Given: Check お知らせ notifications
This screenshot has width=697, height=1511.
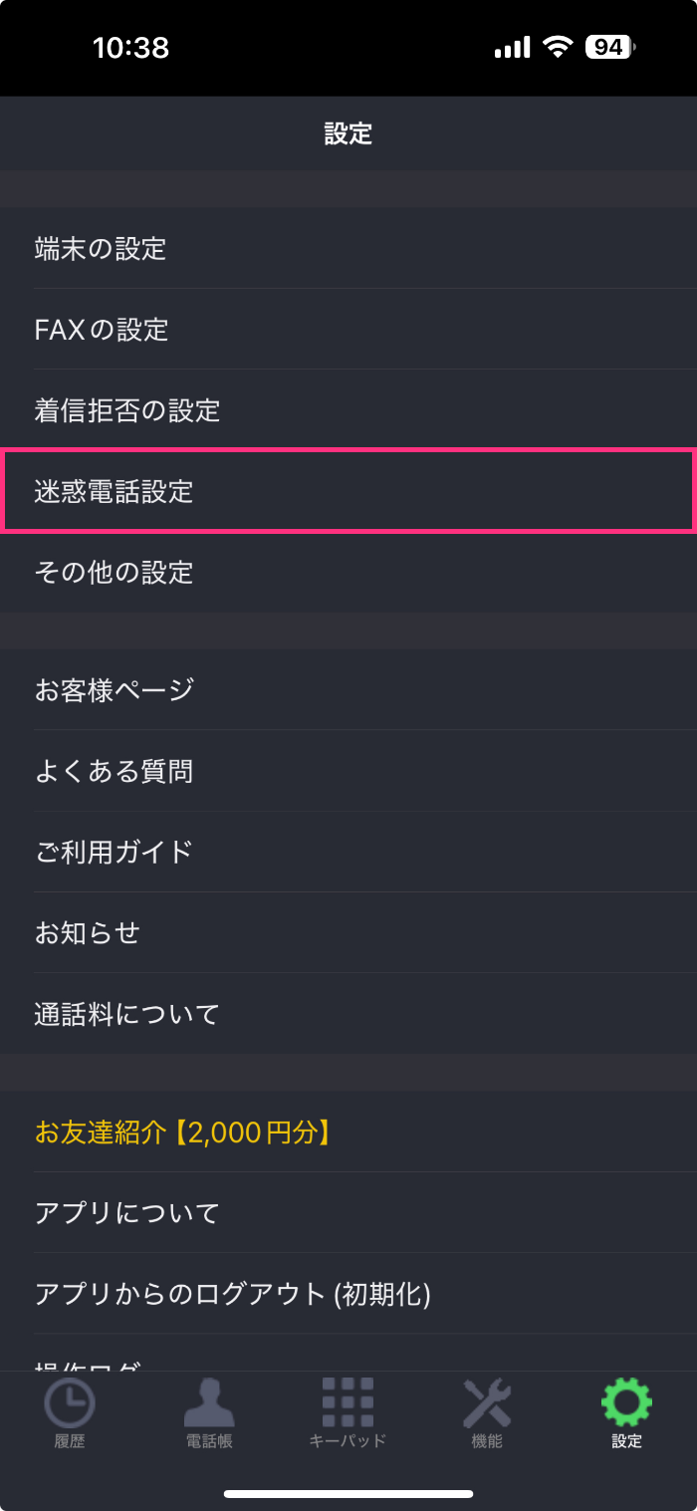Looking at the screenshot, I should pos(348,932).
